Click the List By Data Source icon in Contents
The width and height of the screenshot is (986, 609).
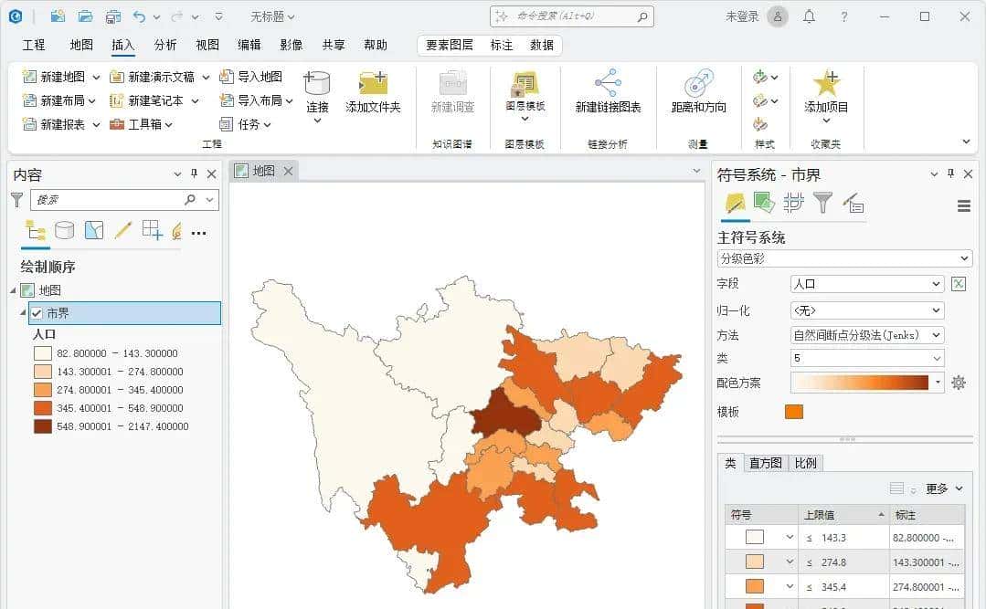[x=64, y=231]
